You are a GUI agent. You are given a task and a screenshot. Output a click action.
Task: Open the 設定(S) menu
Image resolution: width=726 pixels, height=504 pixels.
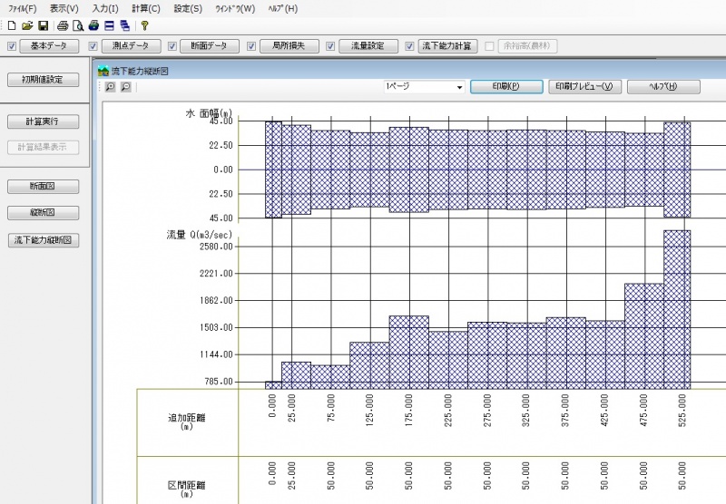click(188, 9)
